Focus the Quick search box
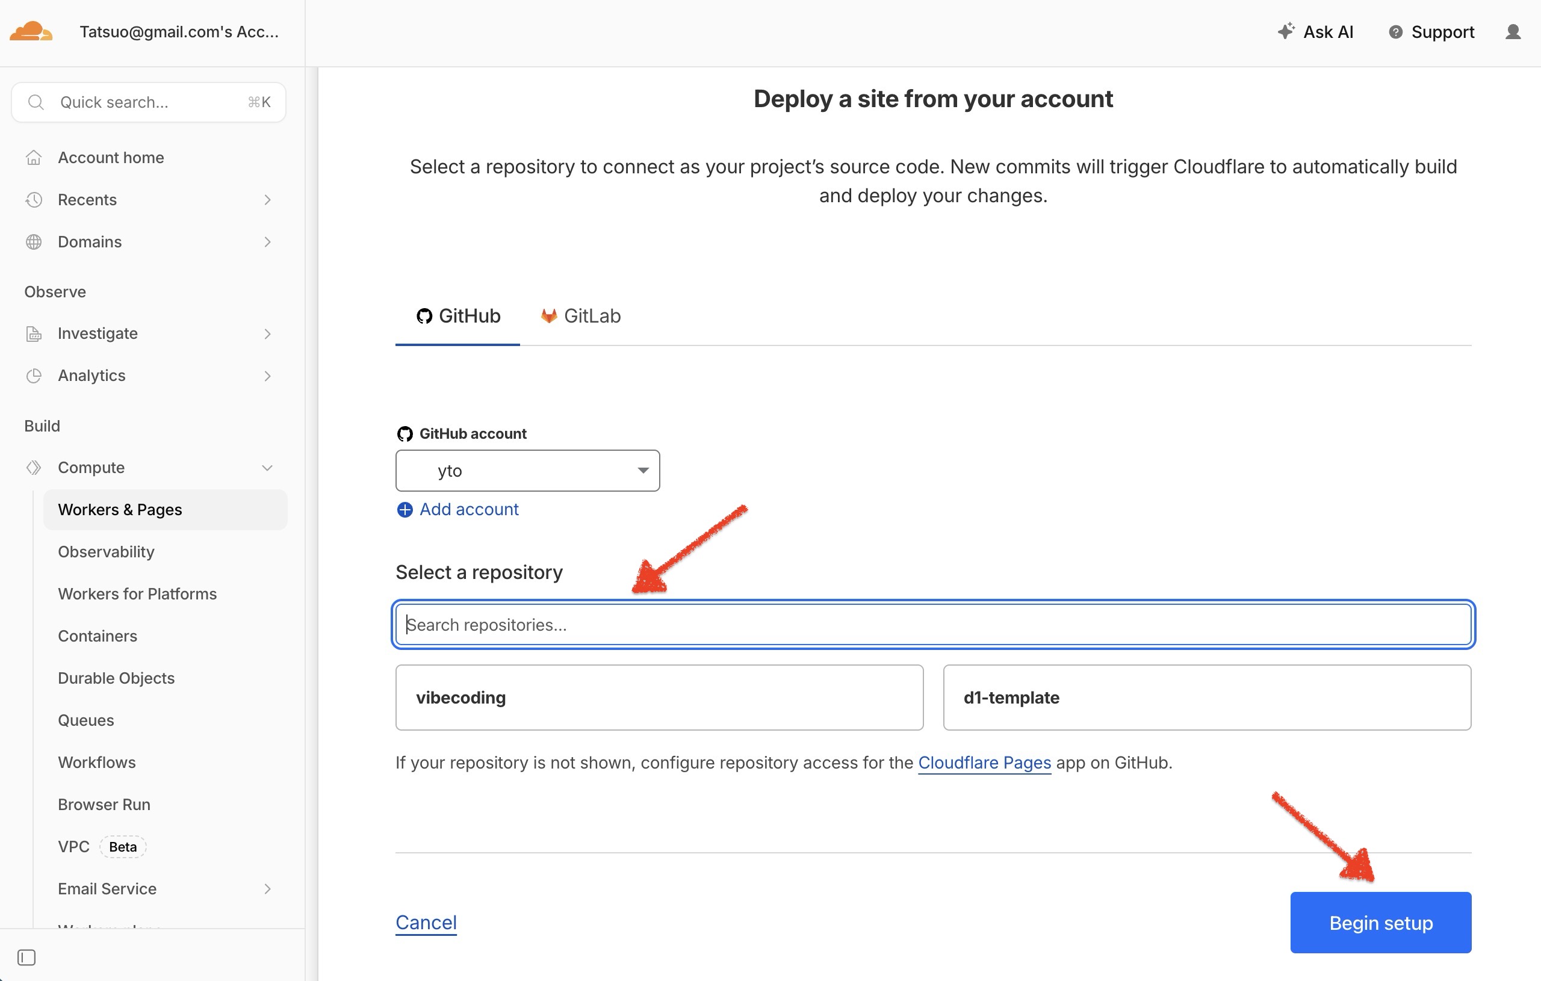The image size is (1541, 981). 149,102
